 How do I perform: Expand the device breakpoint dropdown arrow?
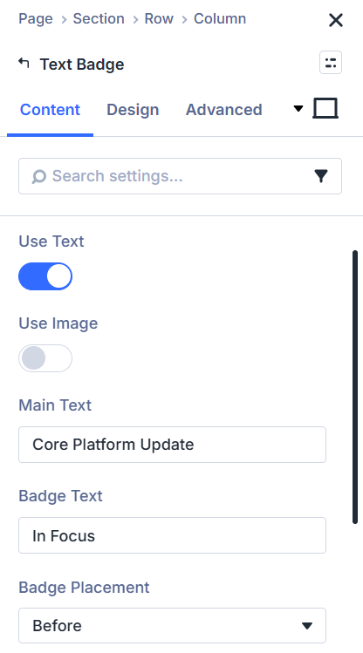[x=298, y=109]
